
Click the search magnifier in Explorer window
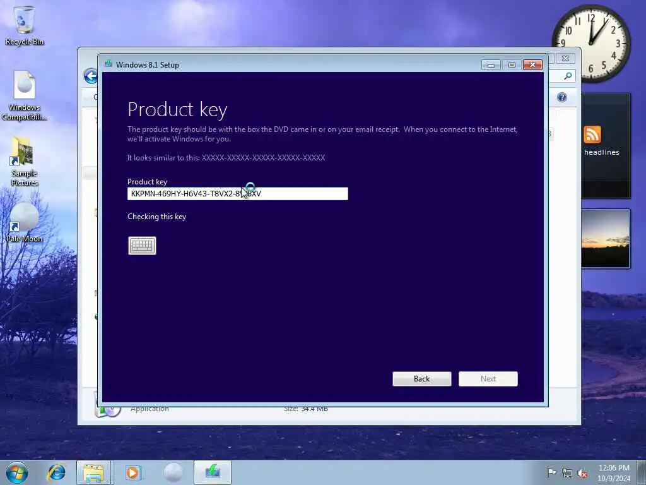(x=568, y=76)
